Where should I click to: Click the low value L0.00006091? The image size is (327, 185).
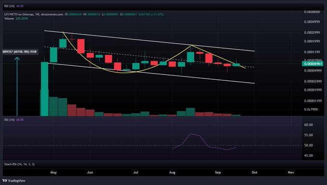tap(110, 14)
